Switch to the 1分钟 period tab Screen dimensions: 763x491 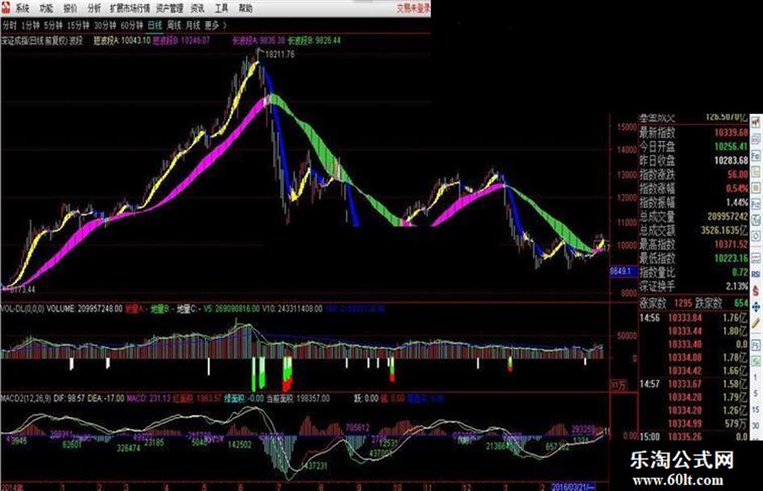30,25
